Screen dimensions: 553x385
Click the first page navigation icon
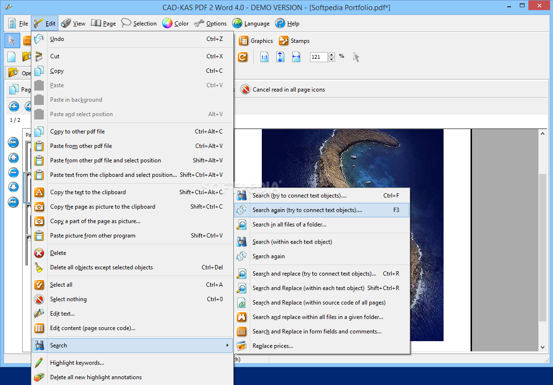tap(13, 142)
